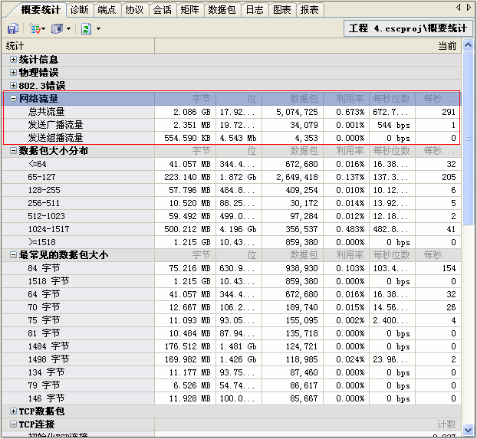The width and height of the screenshot is (477, 439).
Task: Click the tab scroll right arrow
Action: click(469, 8)
